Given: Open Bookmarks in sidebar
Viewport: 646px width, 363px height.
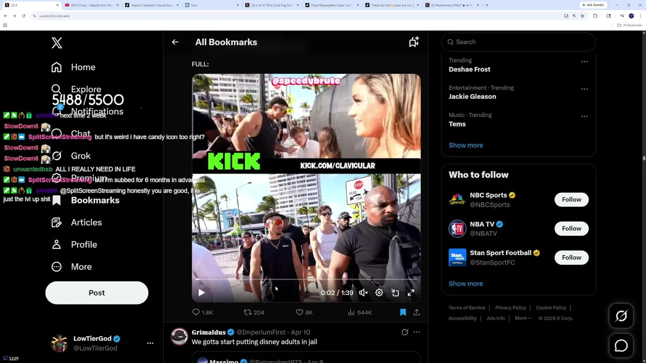Looking at the screenshot, I should coord(85,200).
